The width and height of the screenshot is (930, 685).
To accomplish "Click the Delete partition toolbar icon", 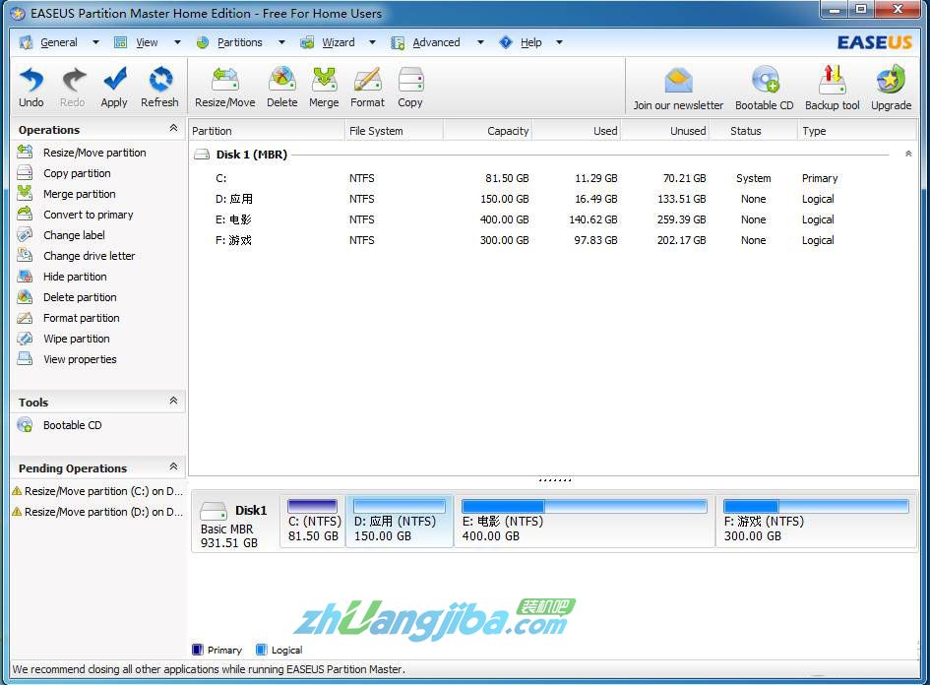I will click(281, 87).
